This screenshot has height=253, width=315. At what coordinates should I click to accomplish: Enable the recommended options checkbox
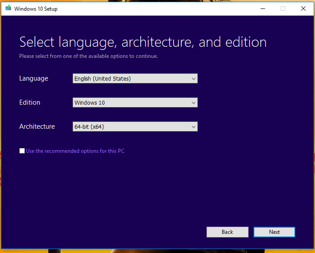[x=22, y=151]
